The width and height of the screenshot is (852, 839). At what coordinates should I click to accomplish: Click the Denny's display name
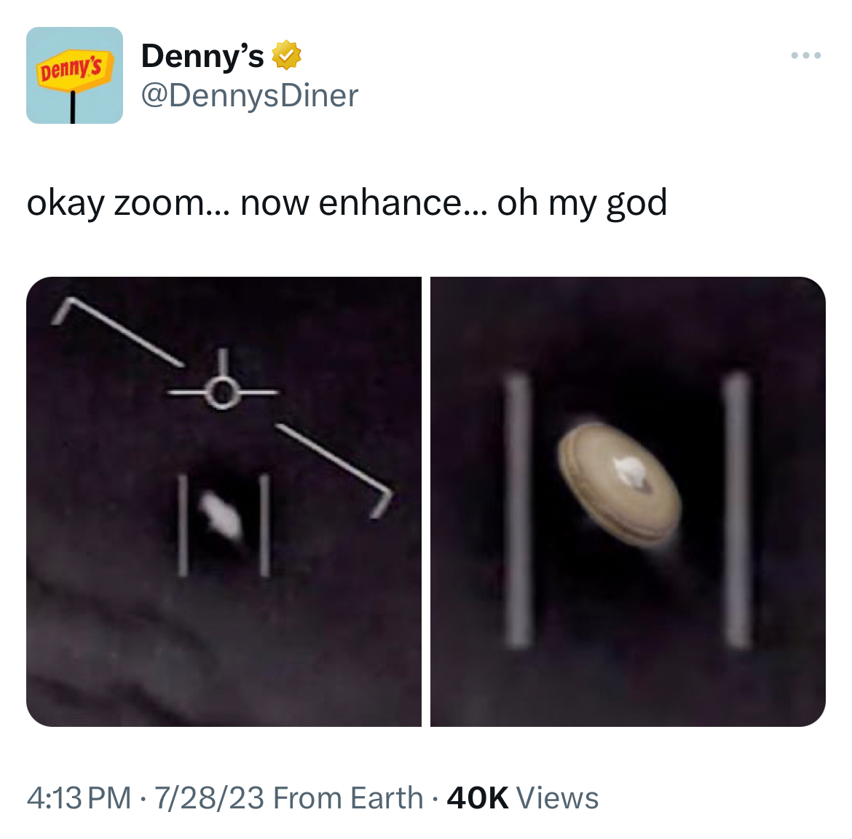tap(202, 55)
